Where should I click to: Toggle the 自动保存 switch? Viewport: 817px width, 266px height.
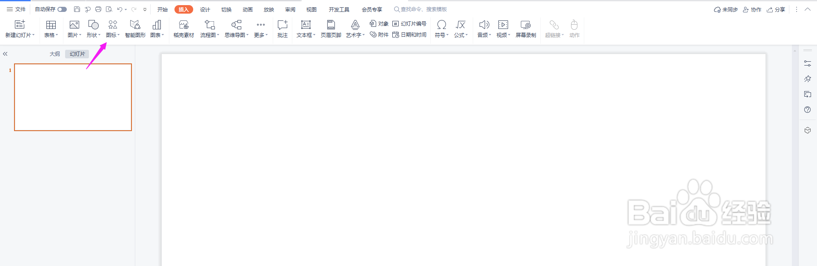pos(62,9)
